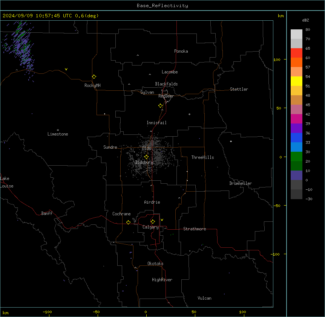This screenshot has height=317, width=325.
Task: Pick the dark green 10-20 dBZ swatch
Action: (296, 166)
